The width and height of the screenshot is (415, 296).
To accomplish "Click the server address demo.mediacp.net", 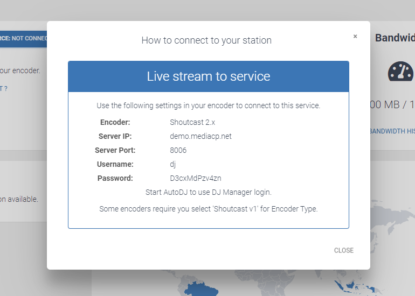I will coord(200,136).
